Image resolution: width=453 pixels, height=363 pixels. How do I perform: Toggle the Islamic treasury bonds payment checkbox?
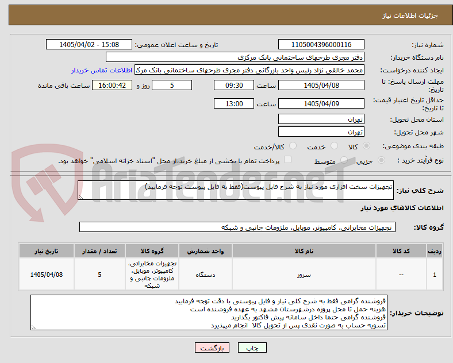[x=288, y=160]
